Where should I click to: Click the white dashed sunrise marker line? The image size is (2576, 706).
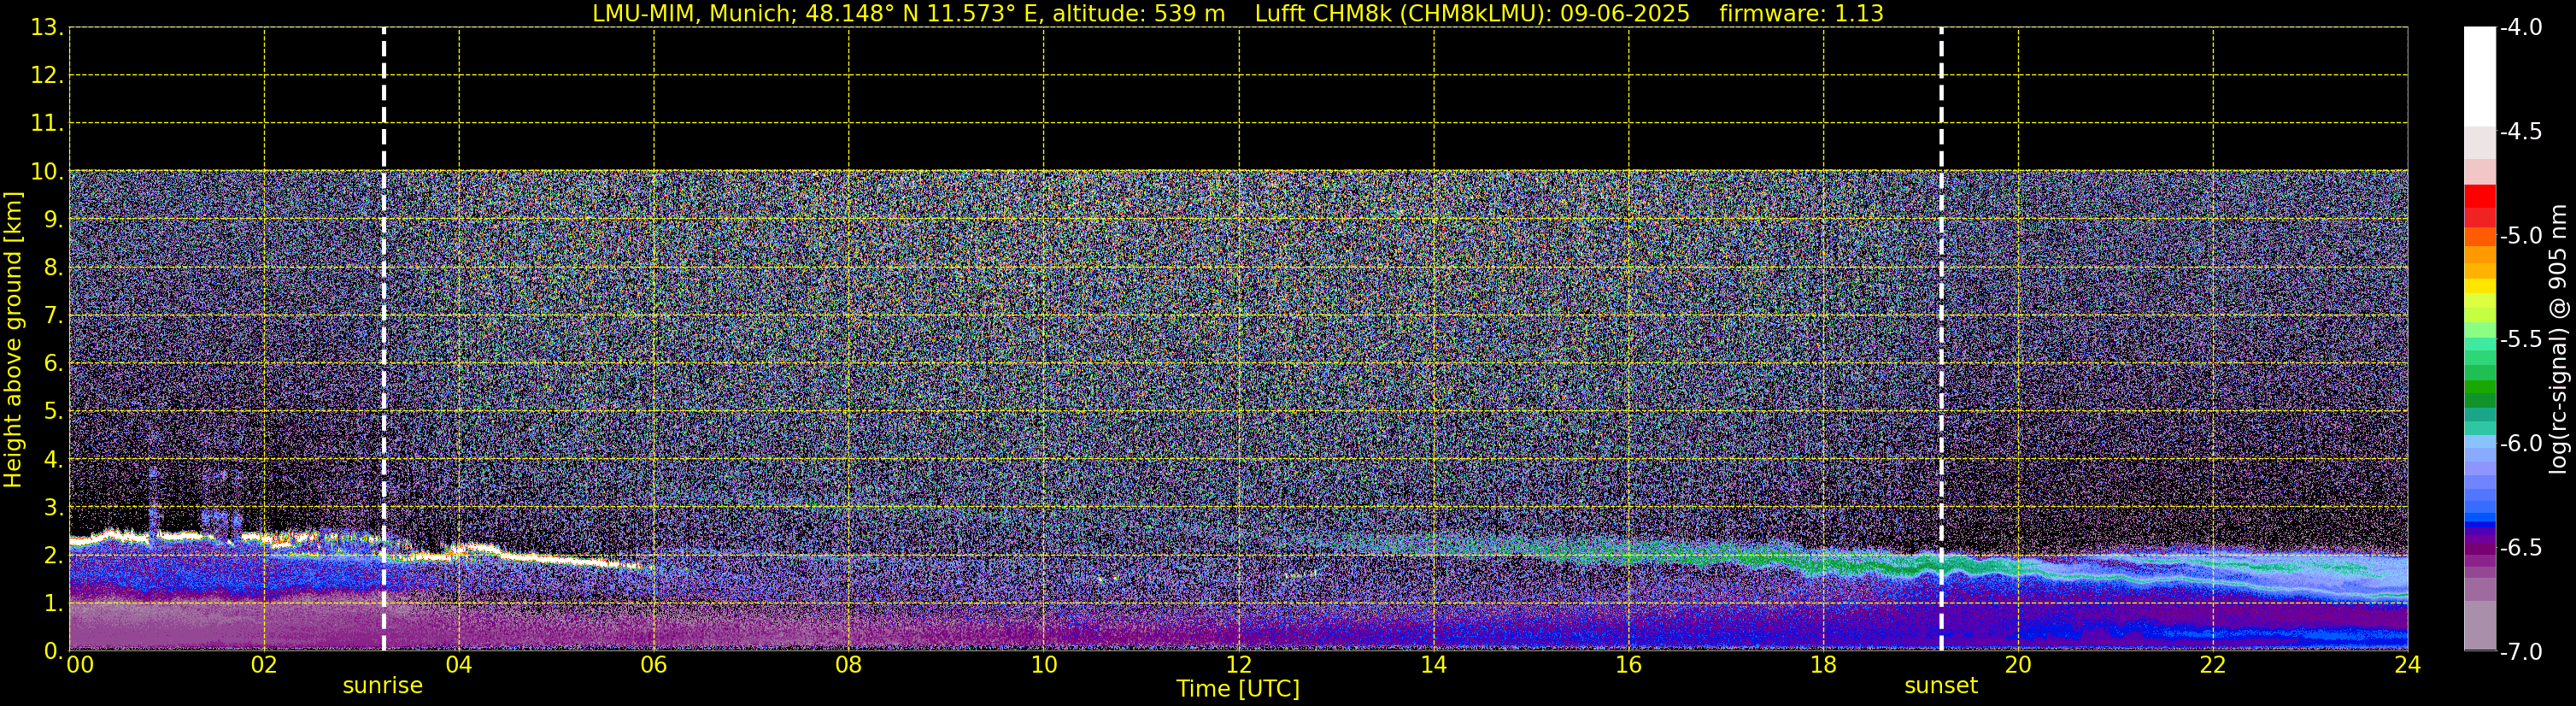coord(384,339)
